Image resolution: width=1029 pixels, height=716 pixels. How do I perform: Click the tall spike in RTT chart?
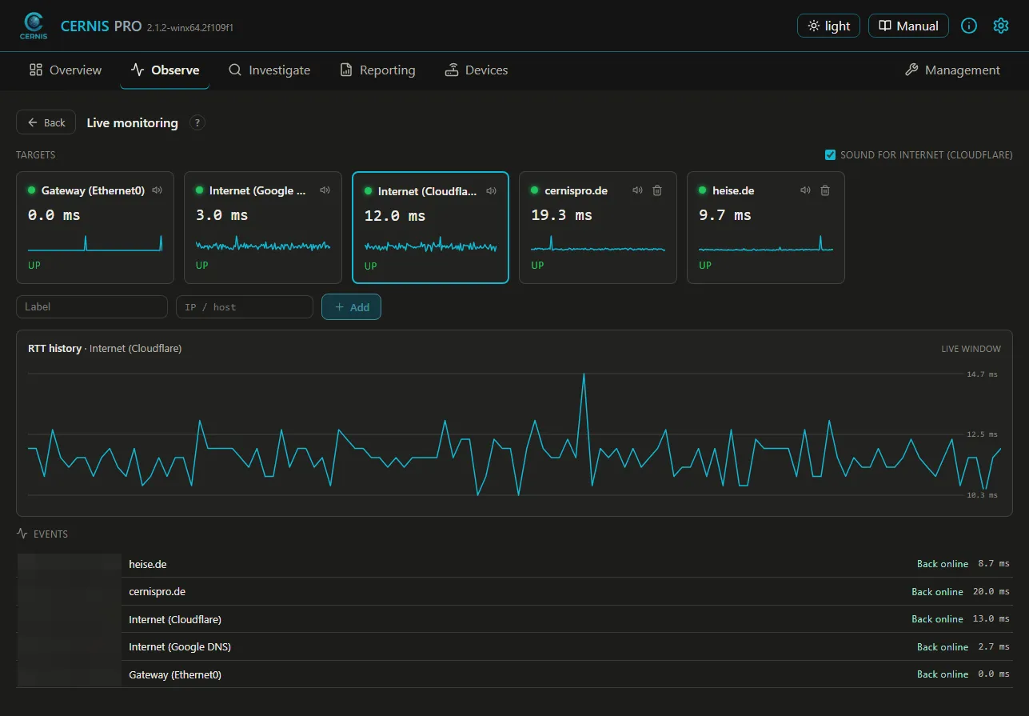point(584,375)
